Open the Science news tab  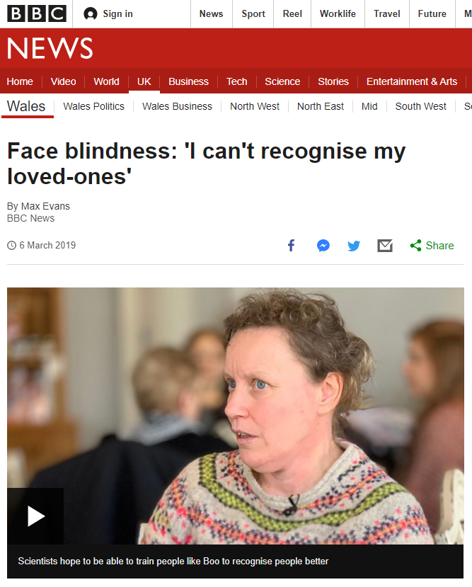coord(282,81)
